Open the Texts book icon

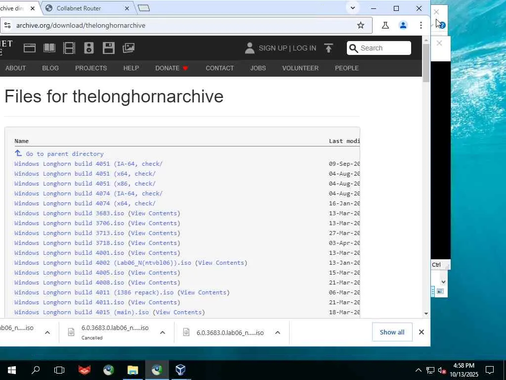click(x=49, y=48)
